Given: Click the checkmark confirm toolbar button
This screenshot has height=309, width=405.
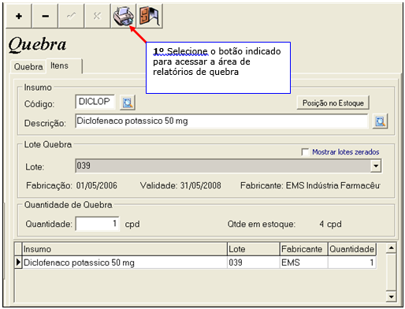Looking at the screenshot, I should [x=71, y=16].
